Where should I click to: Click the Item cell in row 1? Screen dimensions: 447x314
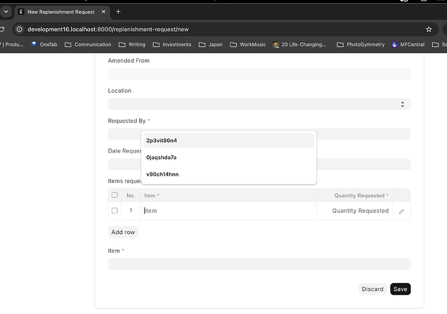(229, 211)
